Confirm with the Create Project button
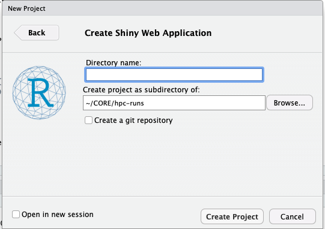Image resolution: width=325 pixels, height=229 pixels. [232, 216]
